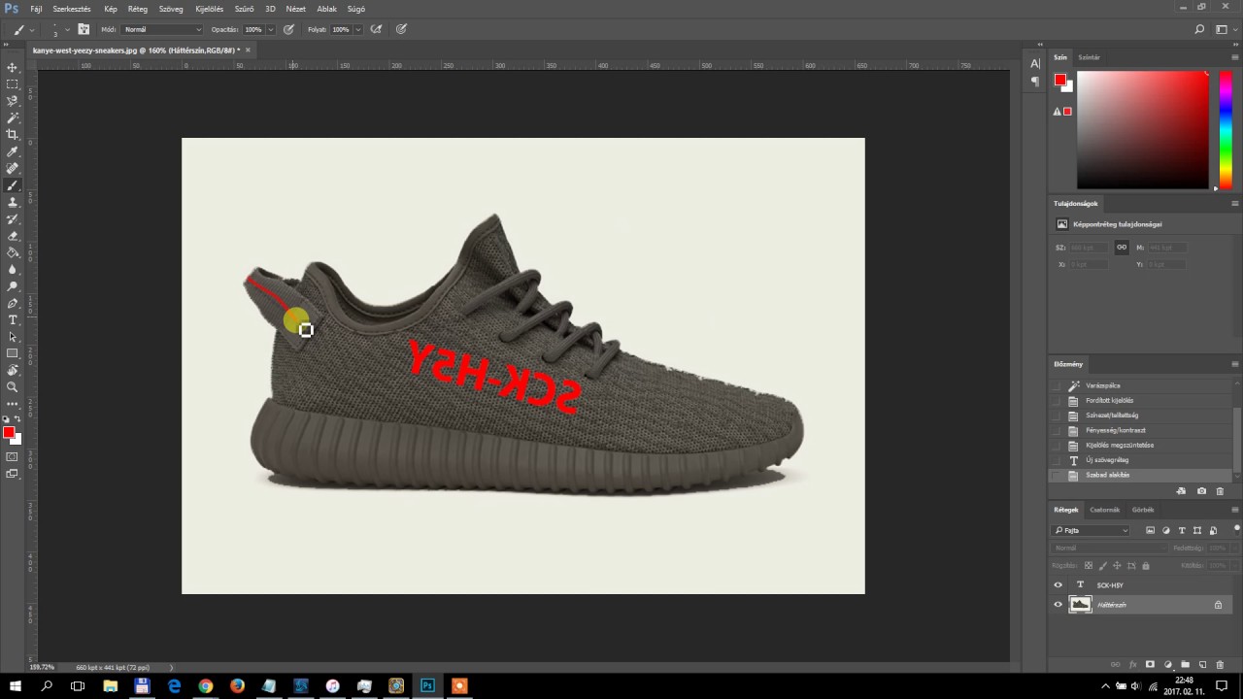Viewport: 1243px width, 699px height.
Task: Hide the SCK-HSY text layer
Action: 1058,585
